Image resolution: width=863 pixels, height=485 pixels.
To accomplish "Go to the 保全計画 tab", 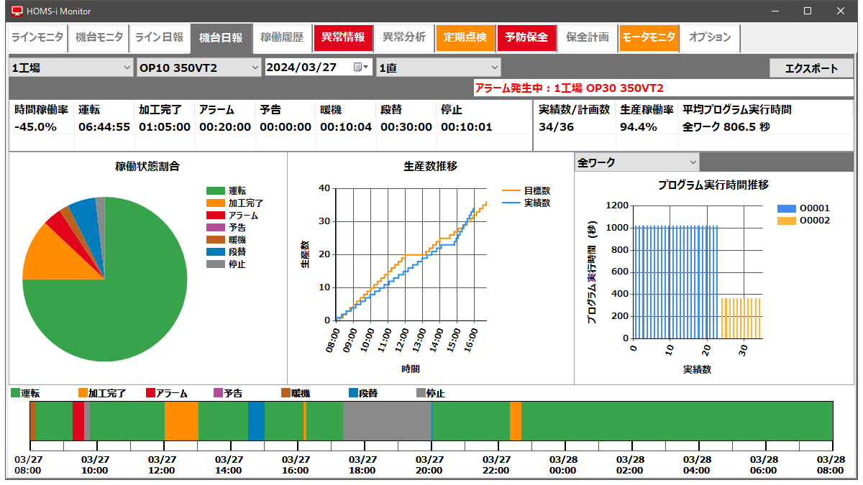I will tap(588, 37).
